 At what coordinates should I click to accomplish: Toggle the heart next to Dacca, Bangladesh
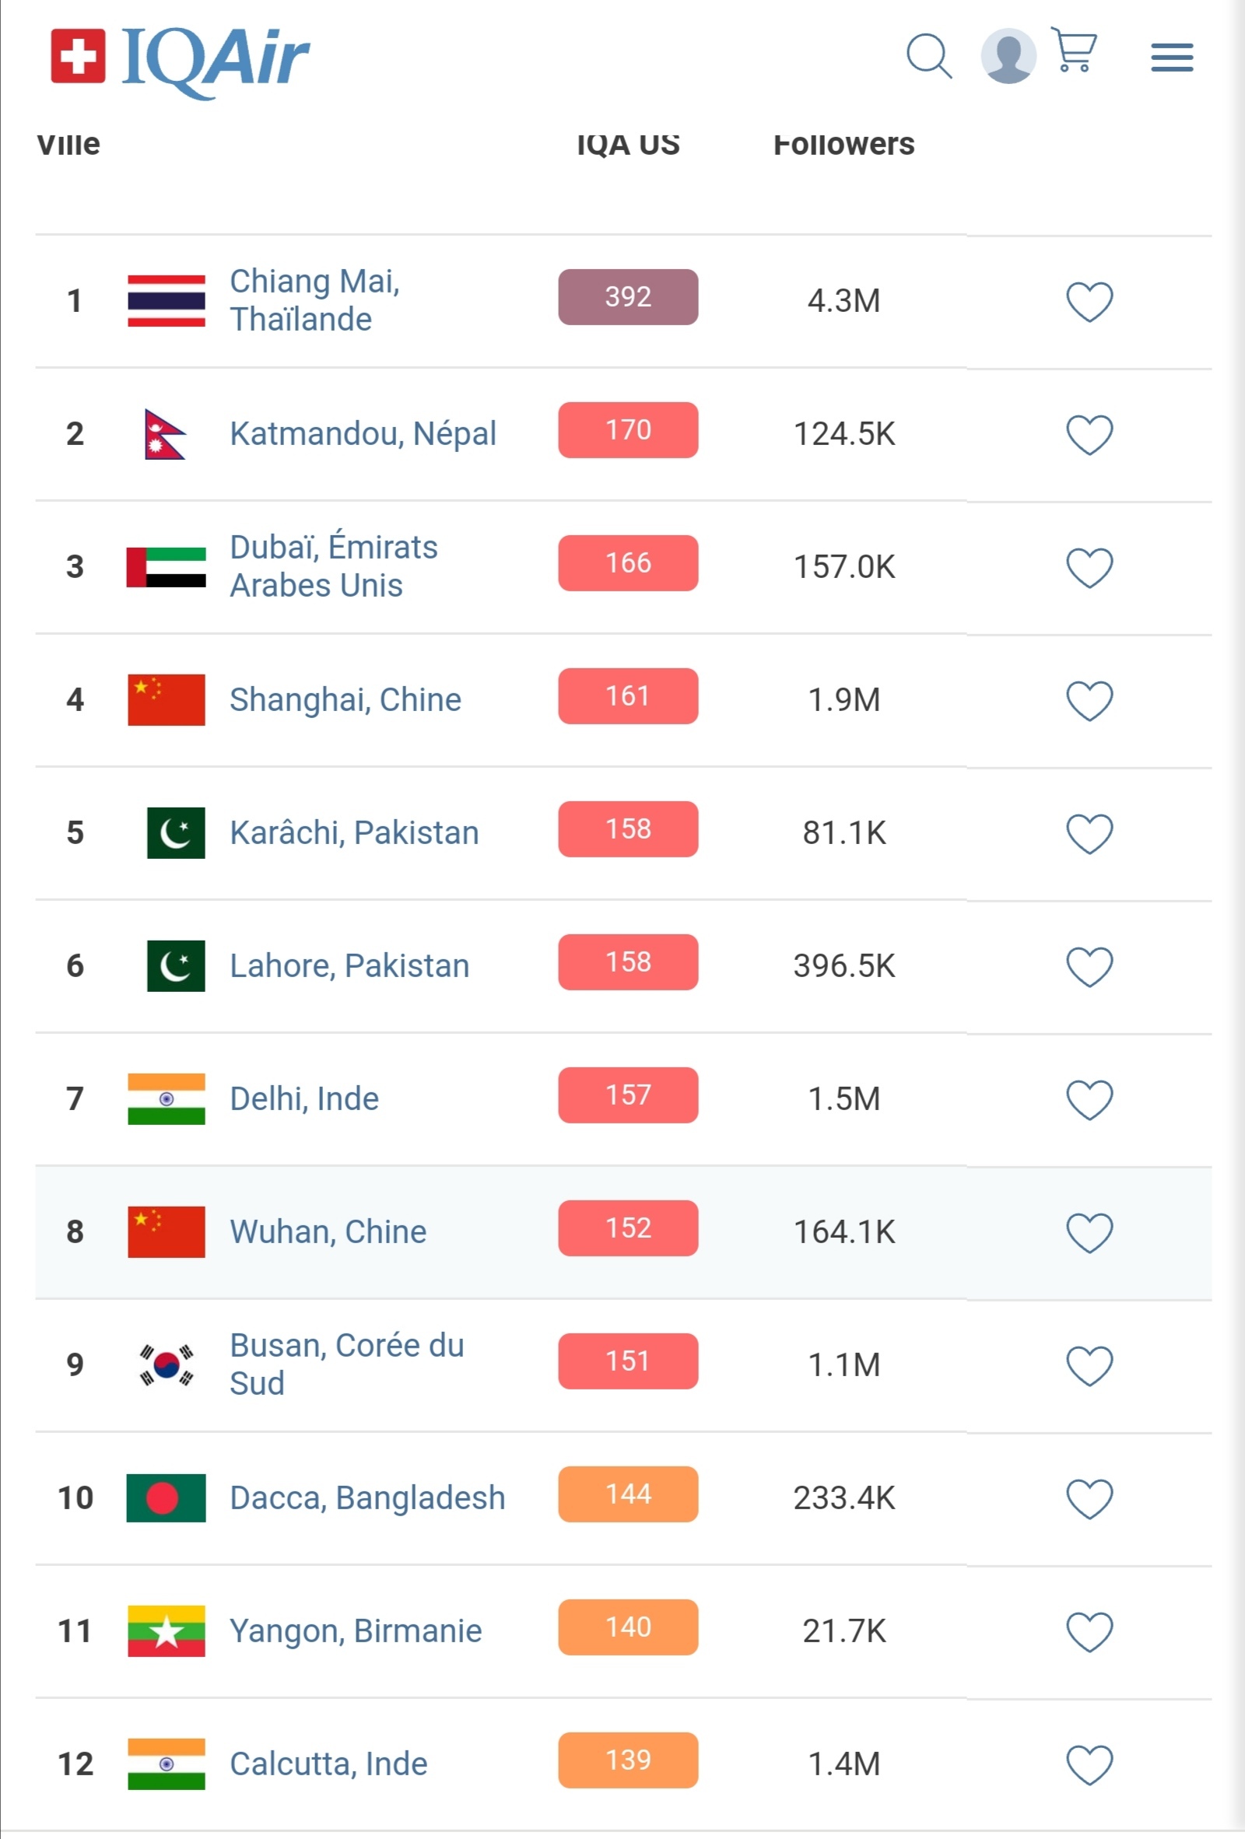click(x=1089, y=1498)
